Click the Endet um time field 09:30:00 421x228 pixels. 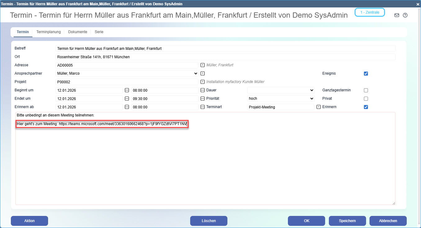(x=165, y=99)
